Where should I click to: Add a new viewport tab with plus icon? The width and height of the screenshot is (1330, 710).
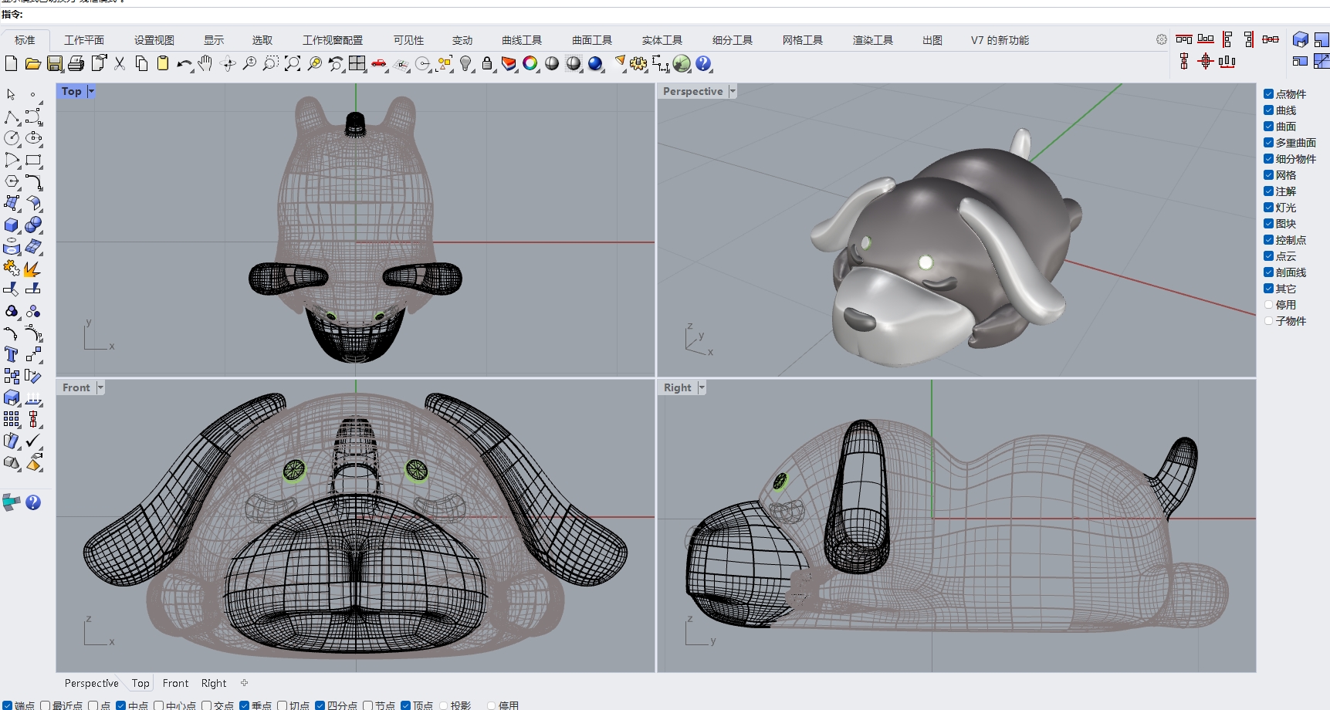(x=245, y=683)
